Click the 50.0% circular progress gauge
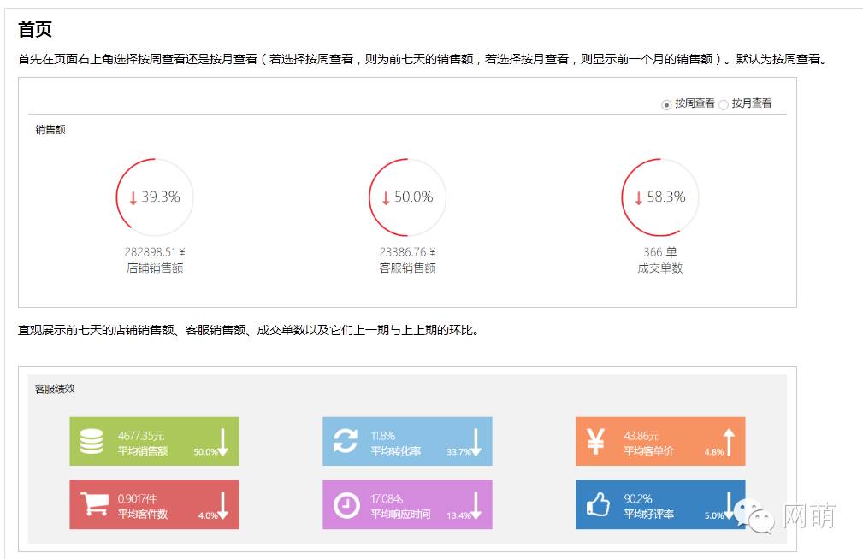This screenshot has width=863, height=559. coord(407,197)
